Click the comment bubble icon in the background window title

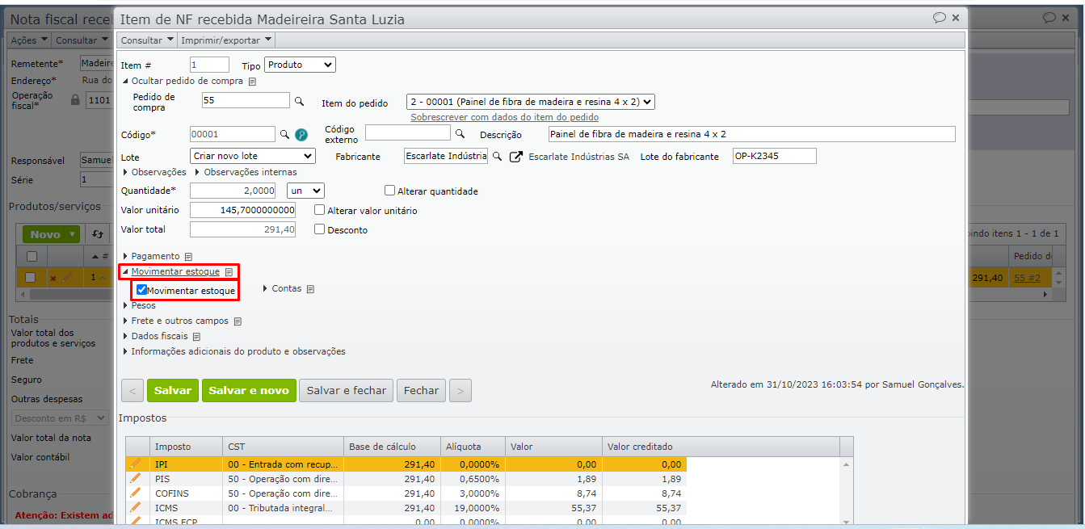[x=1049, y=18]
